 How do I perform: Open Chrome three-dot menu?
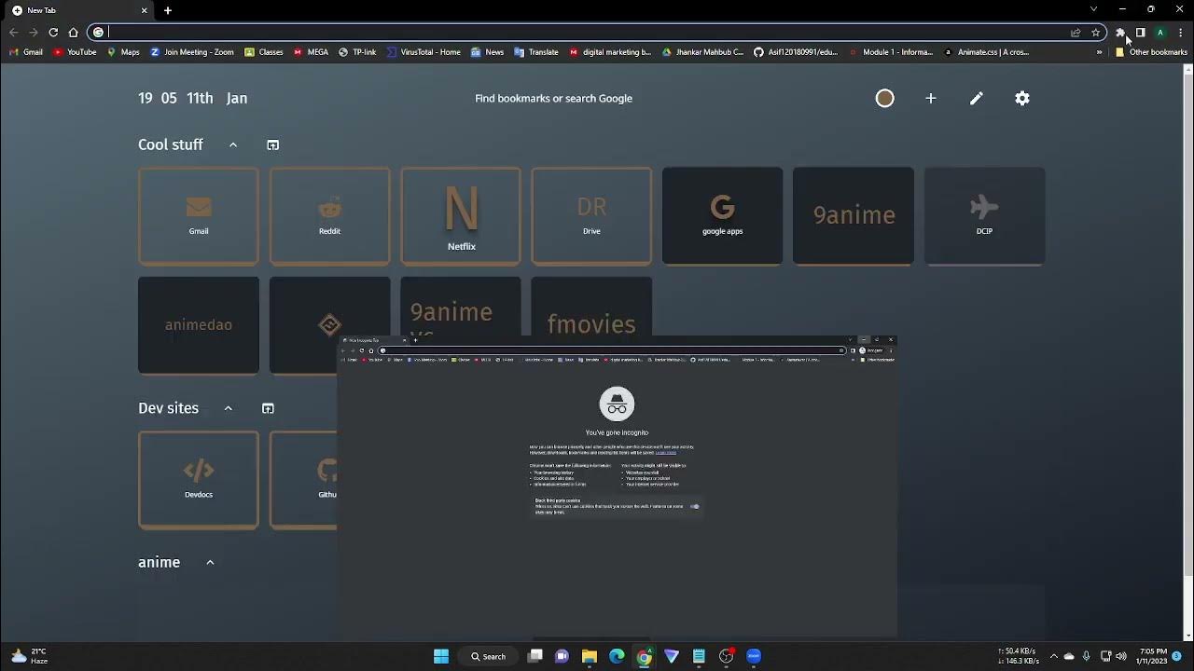click(x=1180, y=33)
